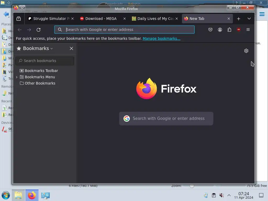268x201 pixels.
Task: Open the taskbar clock 07:24
Action: [244, 195]
